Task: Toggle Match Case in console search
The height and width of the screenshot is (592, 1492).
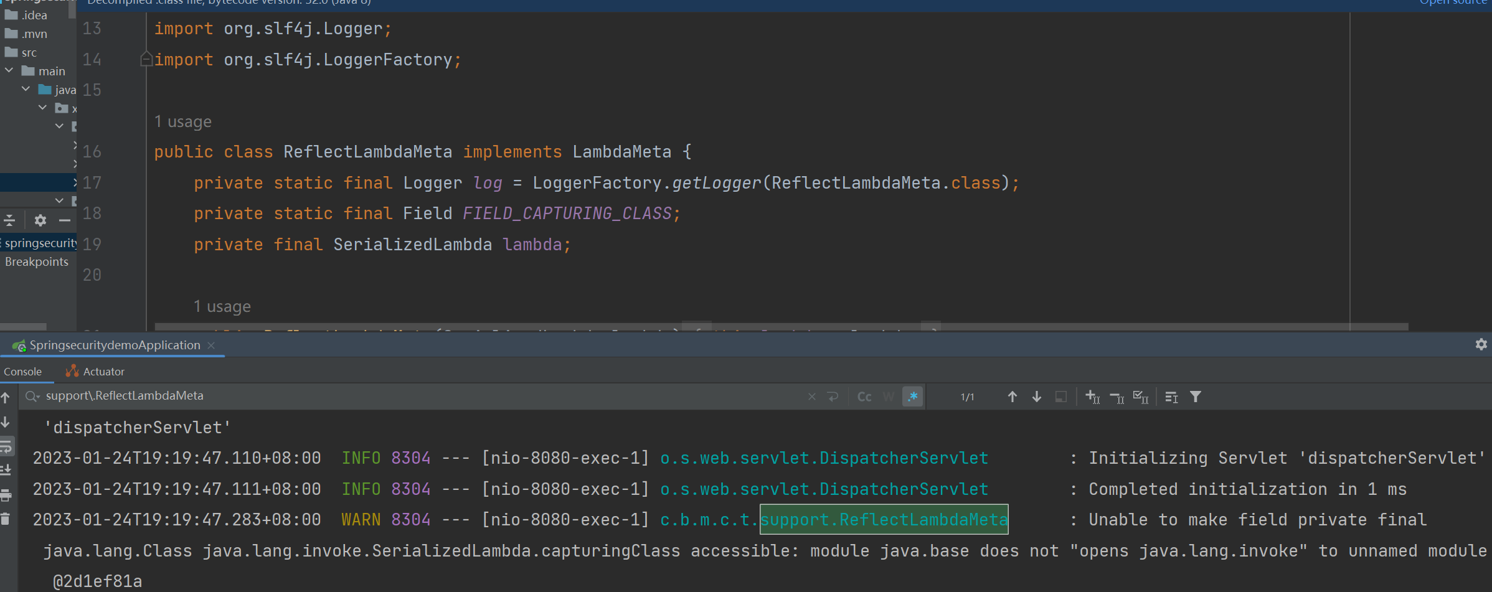Action: point(864,397)
